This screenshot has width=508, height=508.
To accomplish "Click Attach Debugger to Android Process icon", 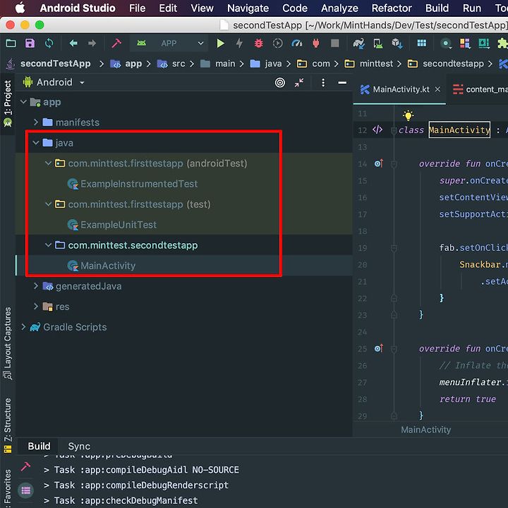I will coord(316,43).
